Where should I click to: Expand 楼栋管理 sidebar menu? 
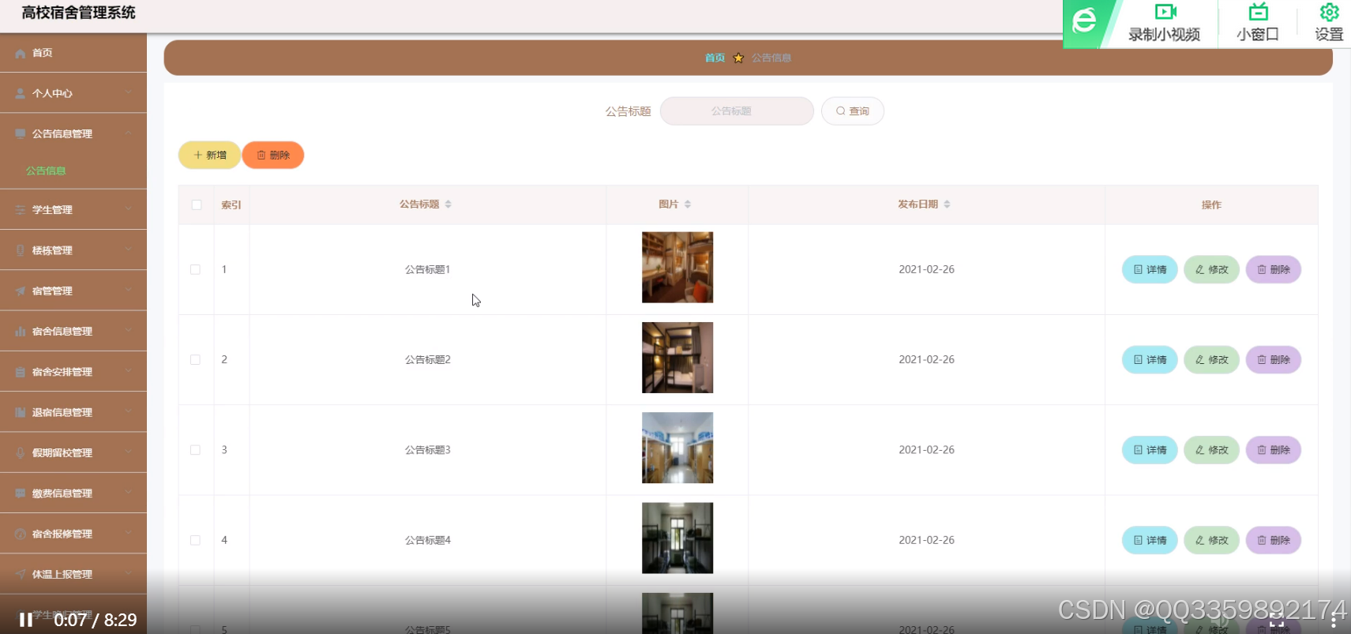coord(73,250)
